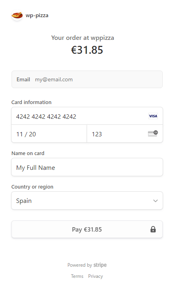Viewport: 175px width, 291px height.
Task: Click the Visa card brand icon
Action: 153,116
